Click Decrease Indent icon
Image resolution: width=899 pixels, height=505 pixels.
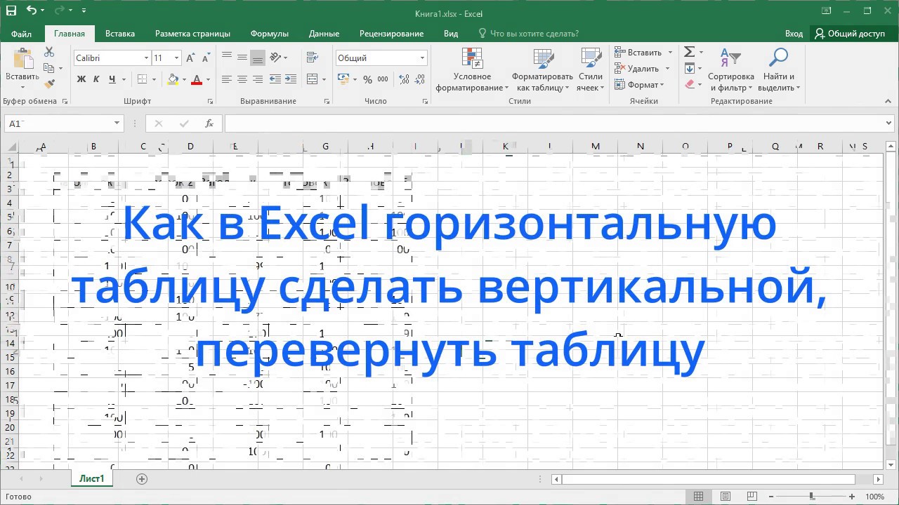coord(275,79)
